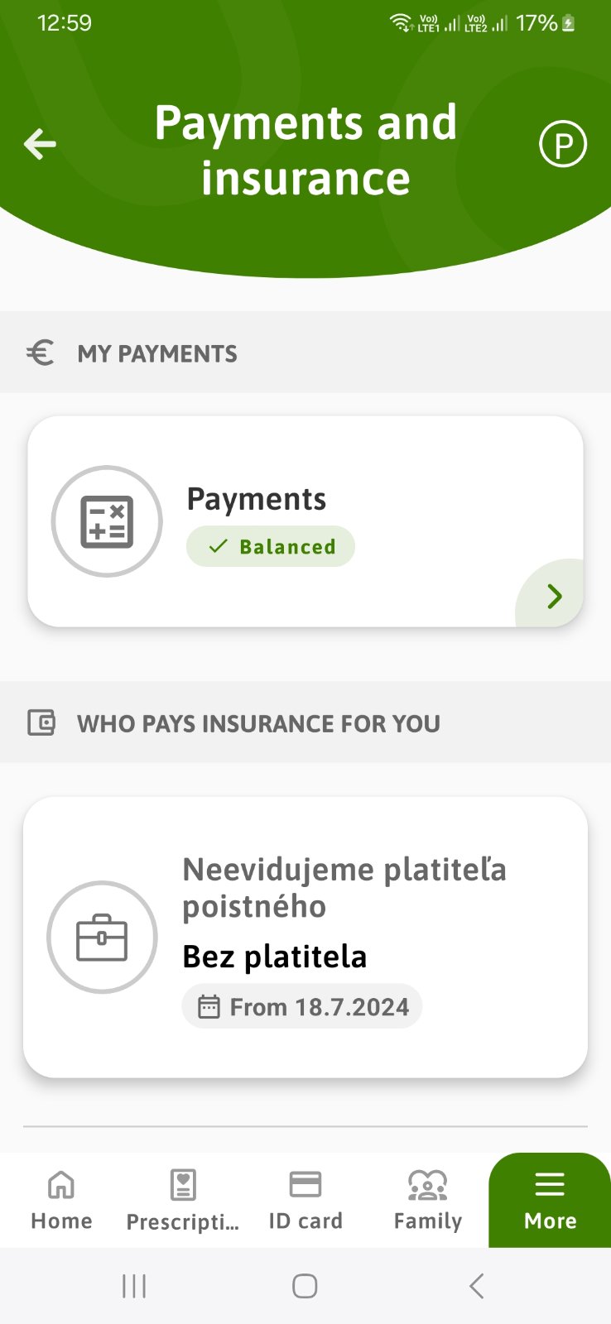Tap the calculator icon in Payments card
The height and width of the screenshot is (1324, 611).
(x=107, y=521)
